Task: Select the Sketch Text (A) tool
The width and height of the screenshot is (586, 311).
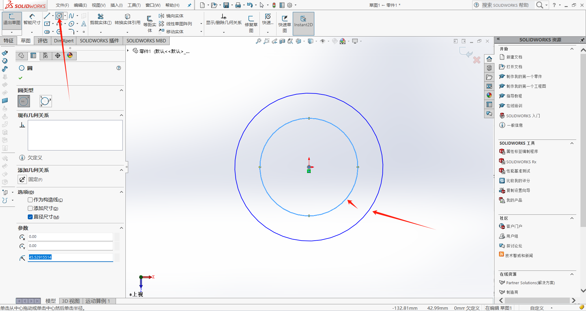Action: tap(84, 24)
